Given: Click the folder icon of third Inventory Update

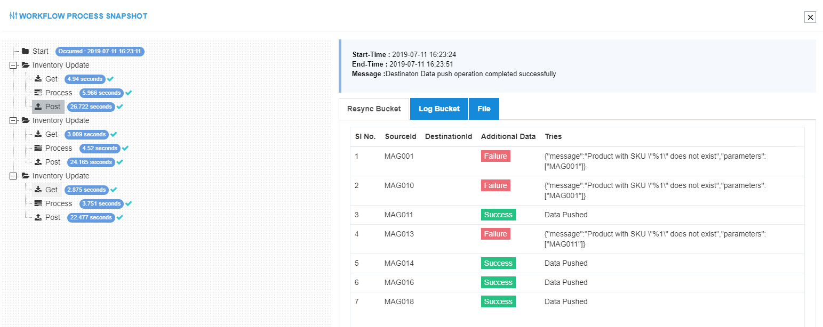Looking at the screenshot, I should click(25, 175).
